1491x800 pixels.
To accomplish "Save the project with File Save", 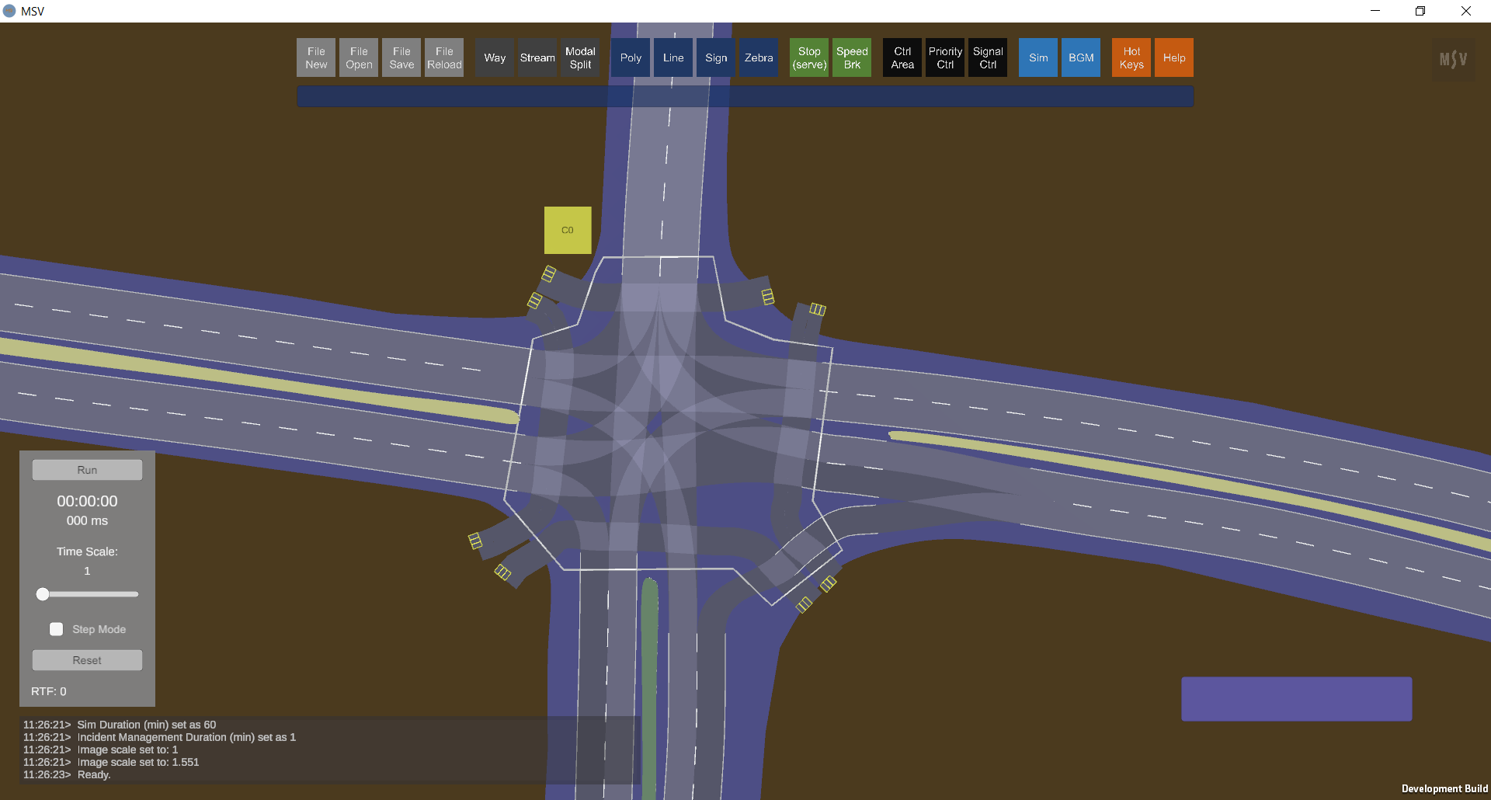I will [x=401, y=57].
